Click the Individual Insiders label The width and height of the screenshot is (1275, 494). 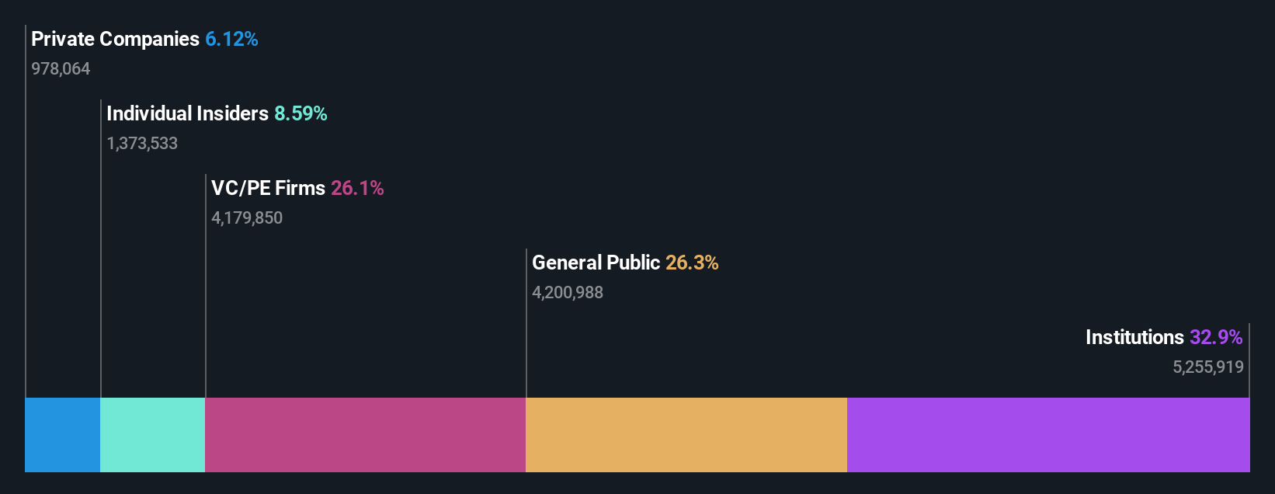(187, 113)
